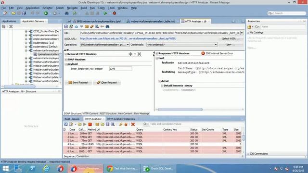Open Internet Explorer from taskbar
This screenshot has height=173, width=308.
[x=46, y=169]
